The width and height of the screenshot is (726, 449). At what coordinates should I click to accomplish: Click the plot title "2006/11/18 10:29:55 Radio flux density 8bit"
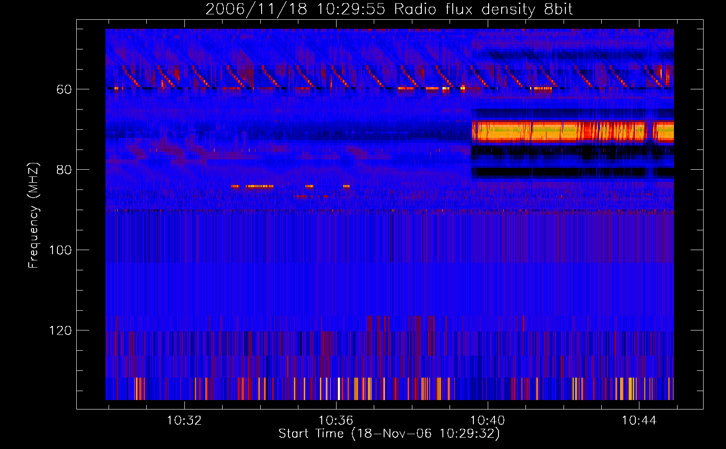click(x=389, y=9)
